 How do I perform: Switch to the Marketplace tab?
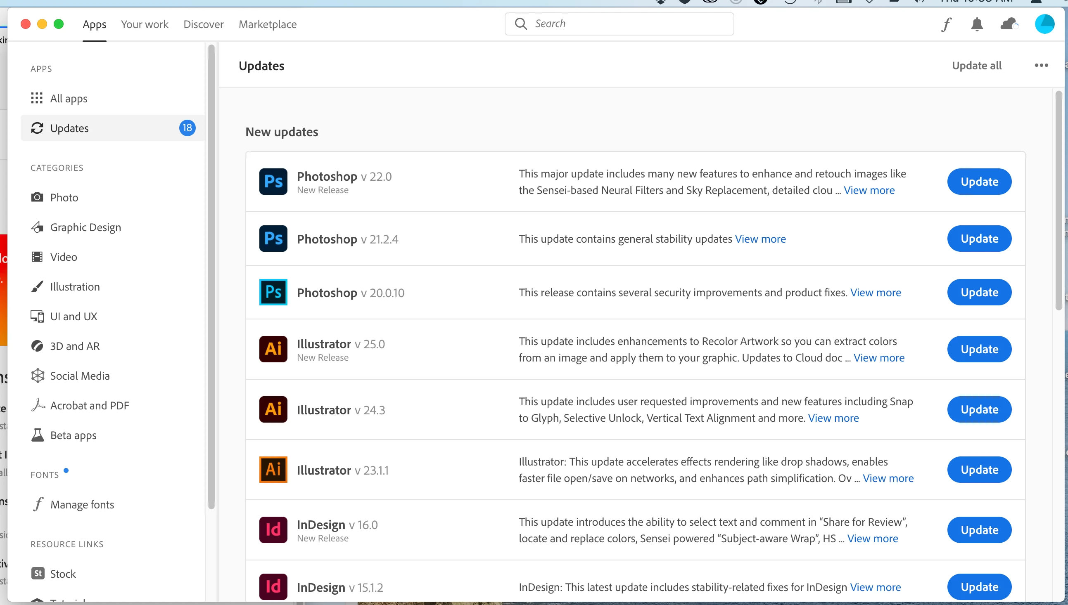pos(267,24)
